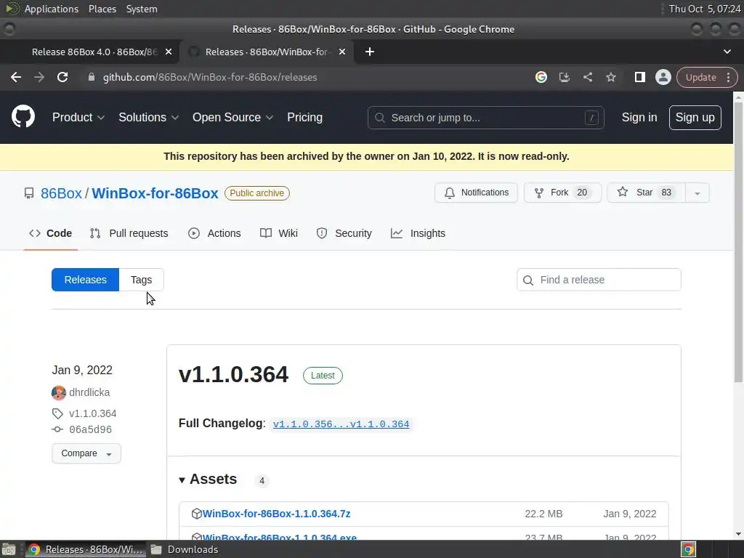
Task: Click the browser address bar URL
Action: (210, 77)
